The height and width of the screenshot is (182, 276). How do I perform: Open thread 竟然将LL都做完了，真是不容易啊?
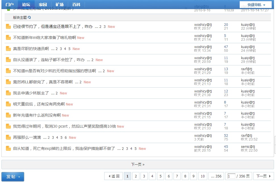(x=43, y=82)
